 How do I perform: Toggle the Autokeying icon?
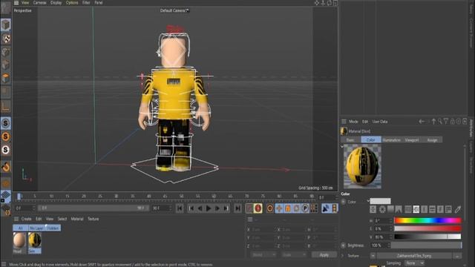pyautogui.click(x=258, y=208)
